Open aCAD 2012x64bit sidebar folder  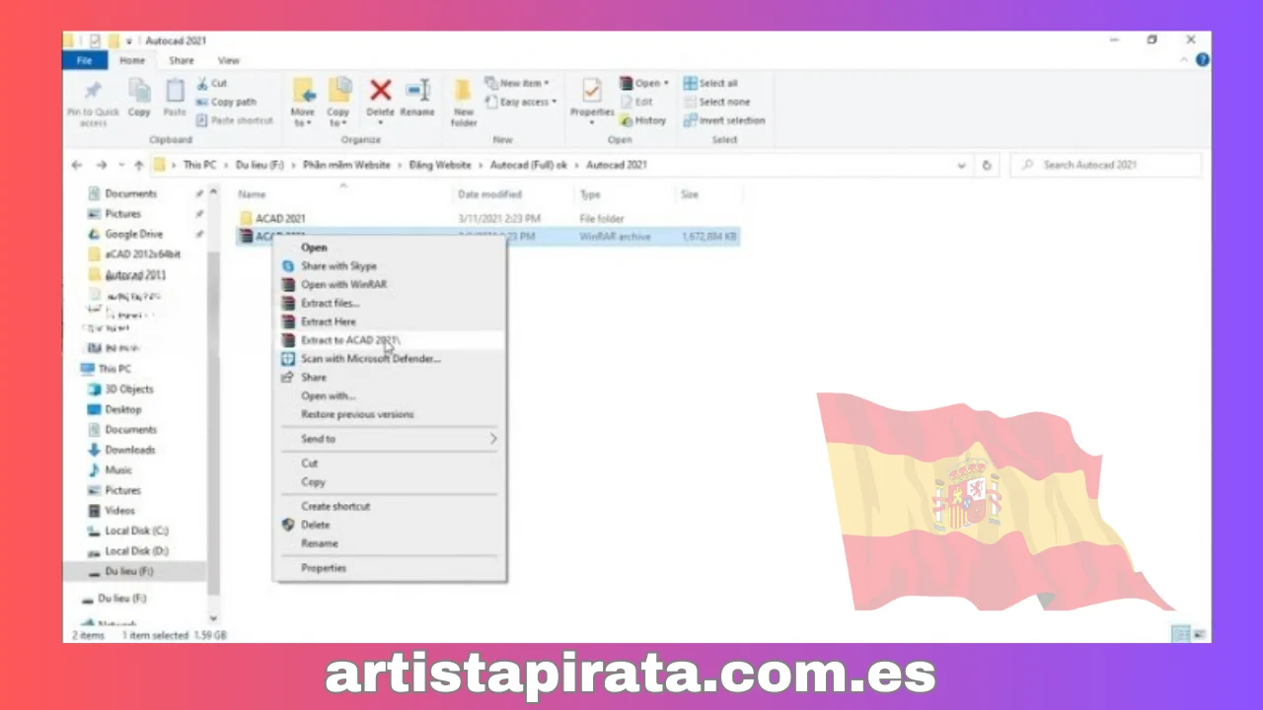click(x=134, y=254)
